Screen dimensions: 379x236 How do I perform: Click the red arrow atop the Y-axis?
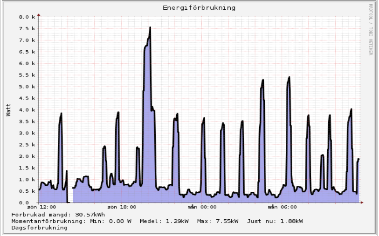point(39,14)
